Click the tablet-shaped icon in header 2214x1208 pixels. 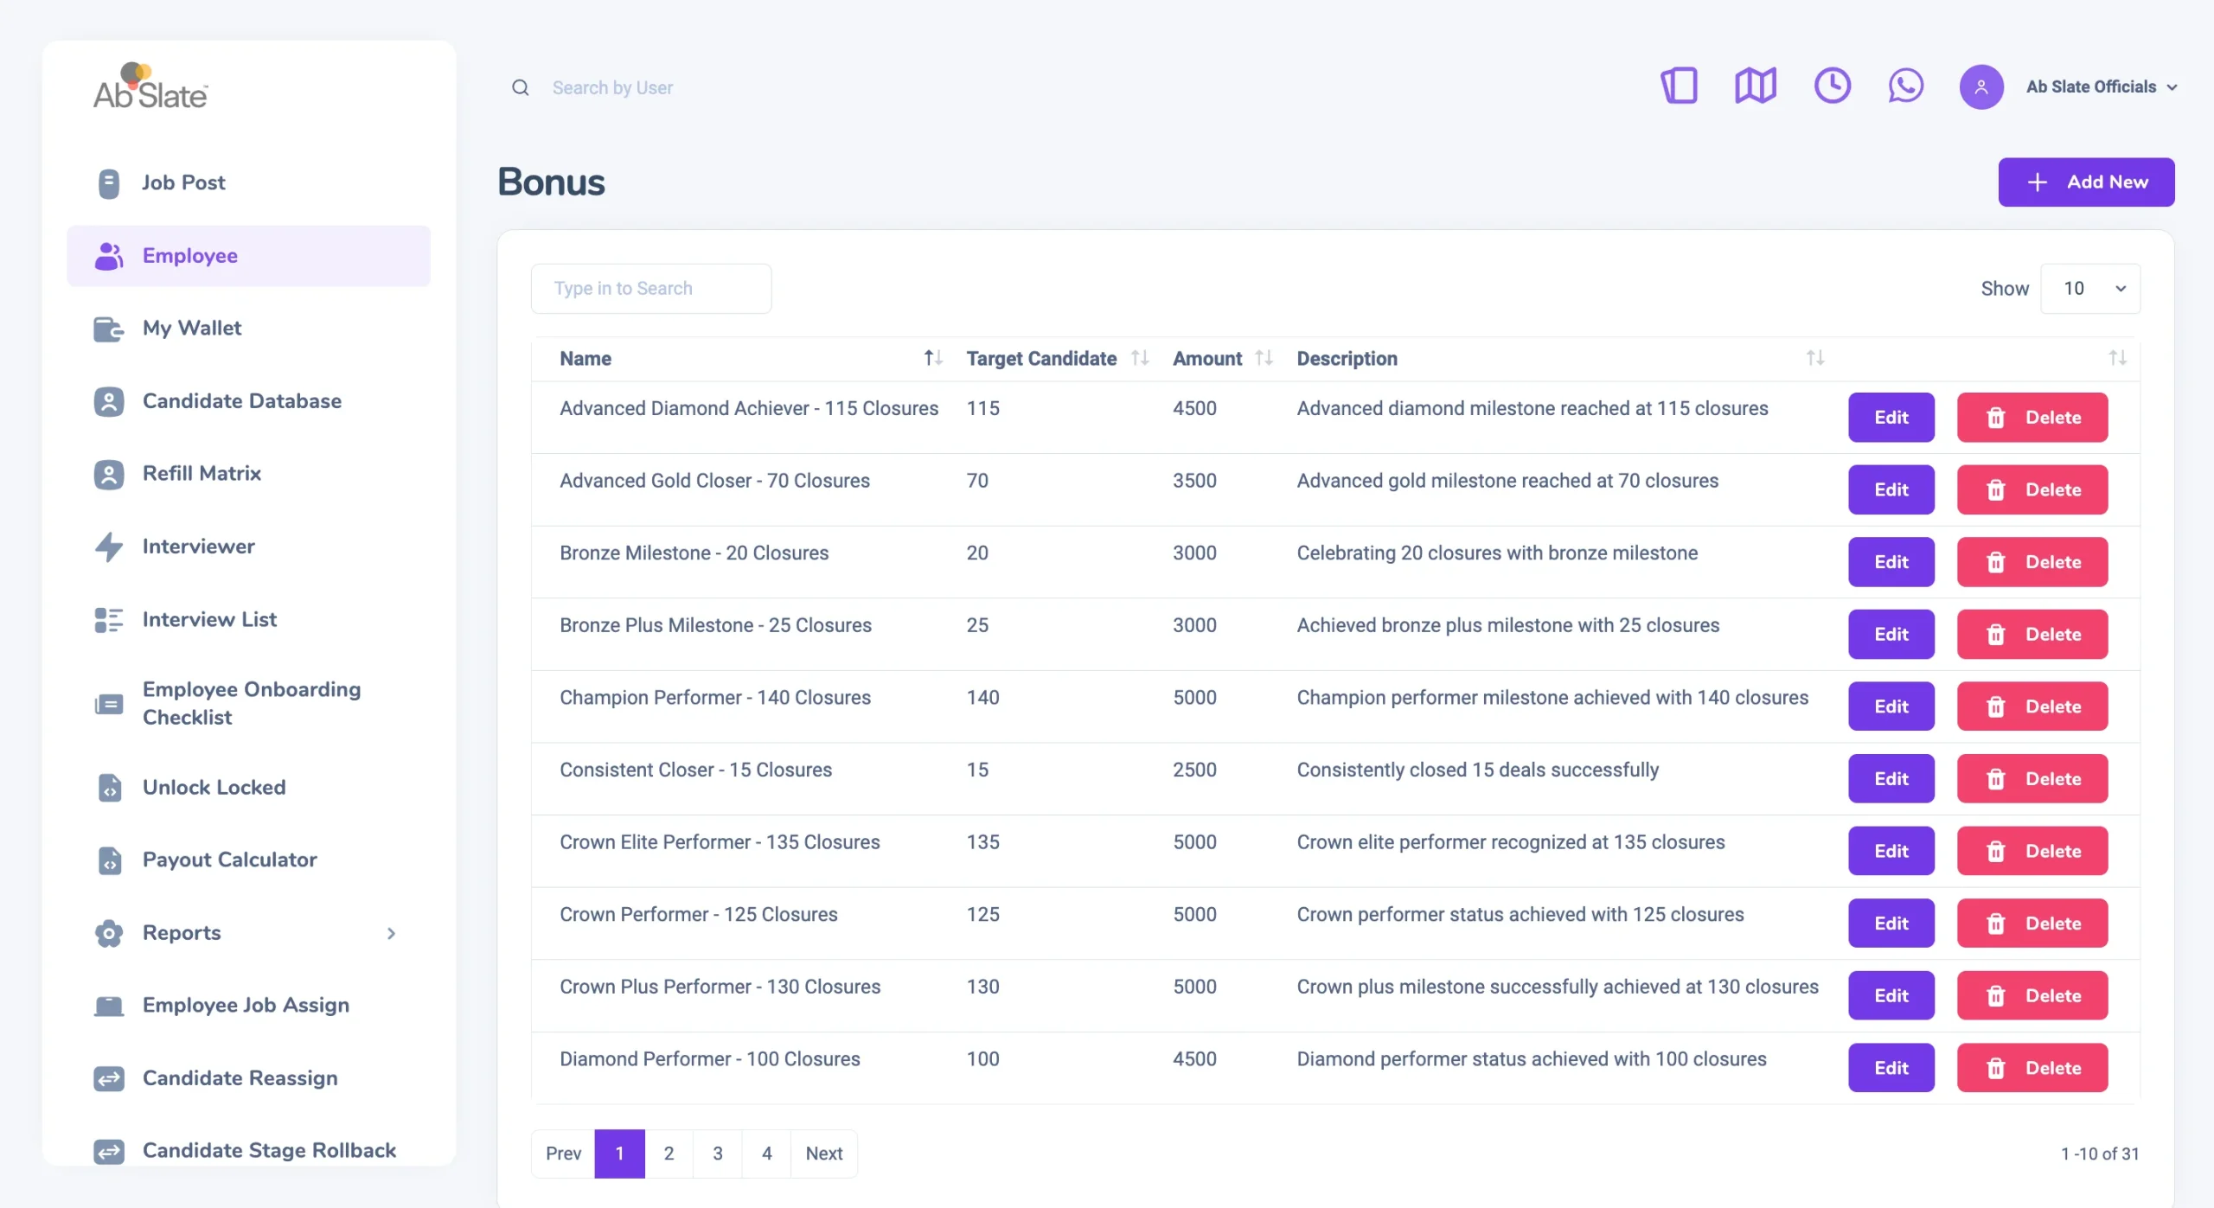pos(1679,86)
